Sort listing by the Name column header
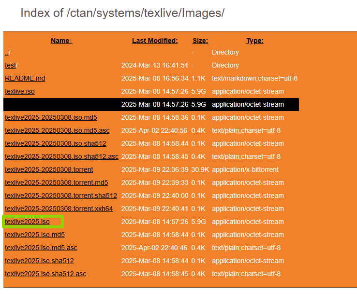Image resolution: width=357 pixels, height=294 pixels. point(61,41)
